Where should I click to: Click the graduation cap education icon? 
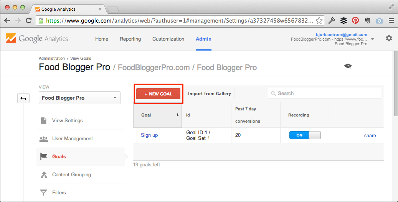pos(348,66)
